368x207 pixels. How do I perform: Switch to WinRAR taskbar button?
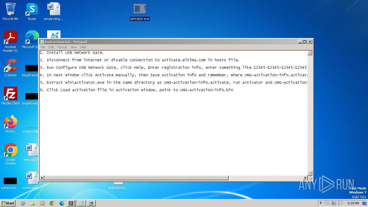[x=71, y=203]
